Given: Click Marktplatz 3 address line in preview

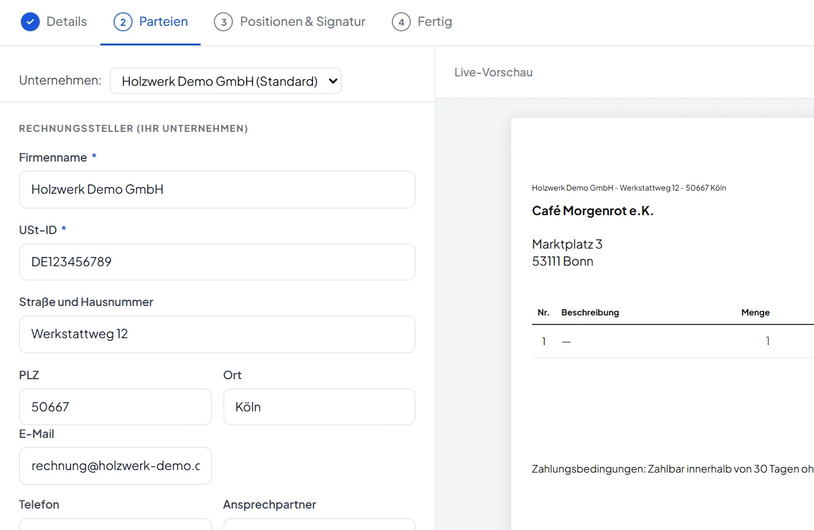Looking at the screenshot, I should pos(567,244).
